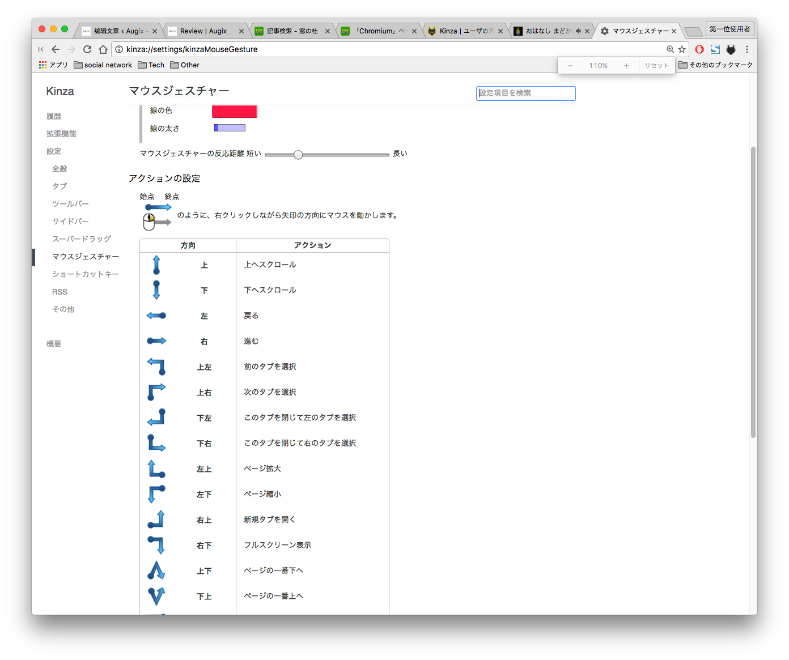Viewport: 789px width, 660px height.
Task: Click the left arrow gesture icon for 左
Action: 156,316
